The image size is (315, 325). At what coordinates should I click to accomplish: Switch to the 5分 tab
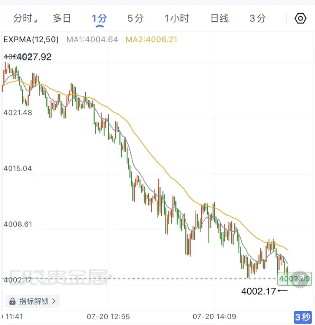[x=135, y=18]
